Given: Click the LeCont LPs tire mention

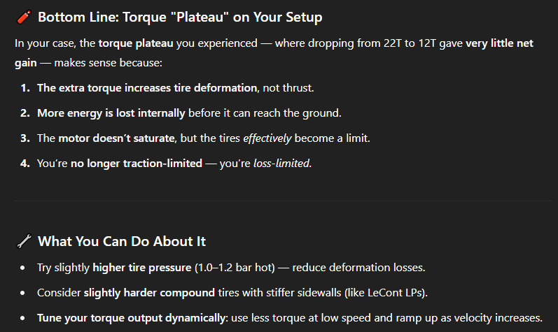Looking at the screenshot, I should [396, 293].
